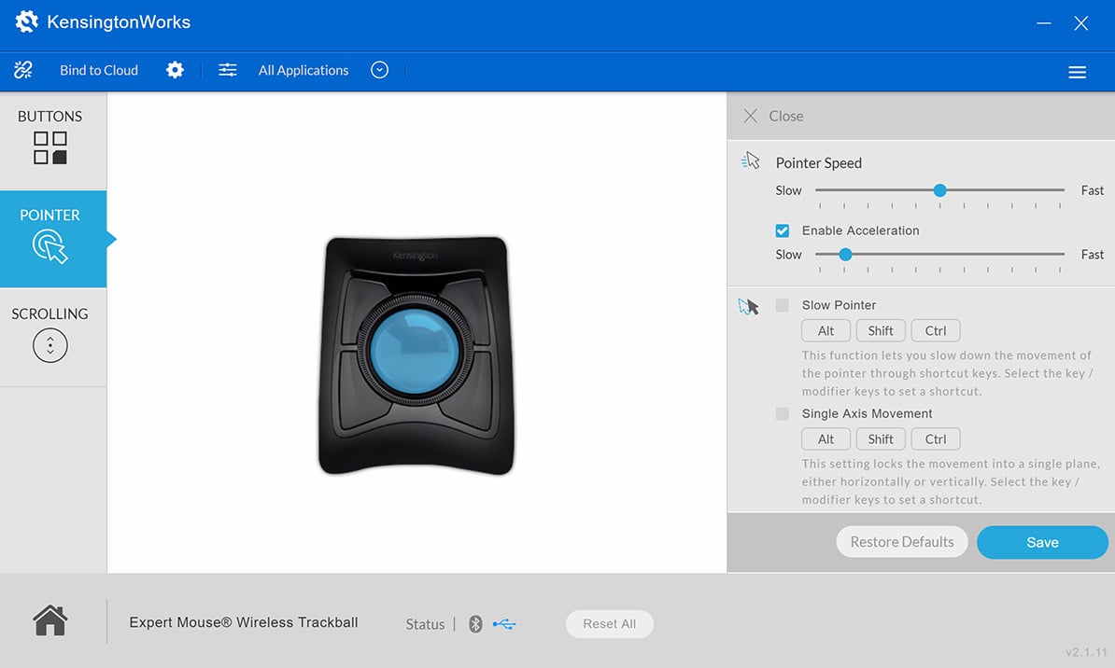Go to Home via house icon

[x=49, y=620]
